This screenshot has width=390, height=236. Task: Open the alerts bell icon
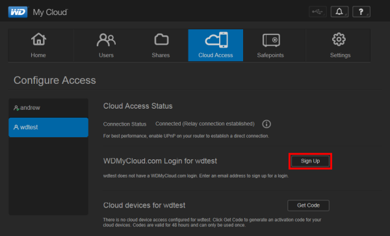click(x=339, y=12)
